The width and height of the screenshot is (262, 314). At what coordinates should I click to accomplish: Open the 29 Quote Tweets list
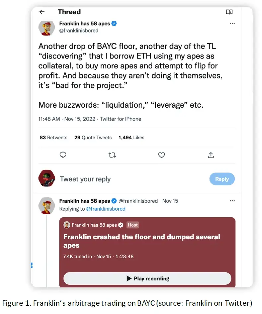click(x=93, y=137)
